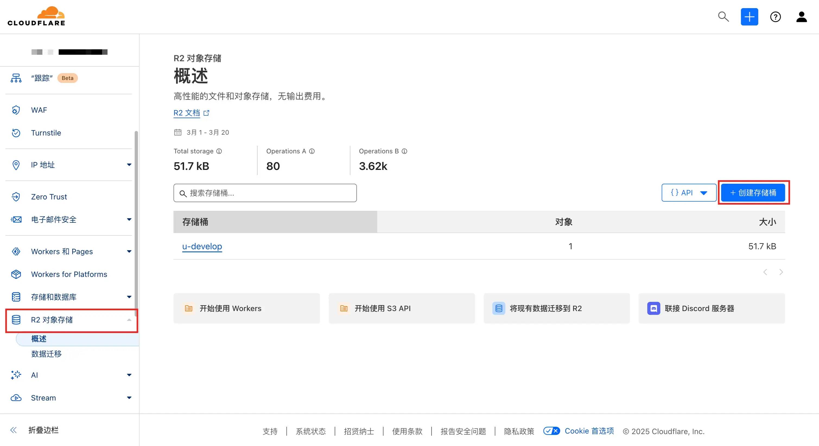Expand 存储和数据库 dropdown arrow
The width and height of the screenshot is (819, 446).
click(129, 297)
